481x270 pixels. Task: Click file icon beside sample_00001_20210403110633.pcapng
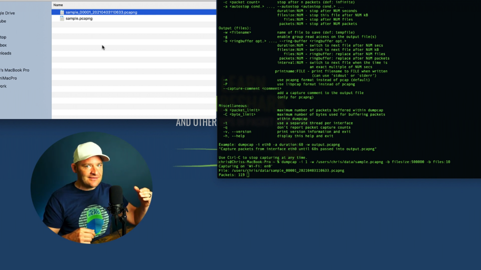(62, 12)
